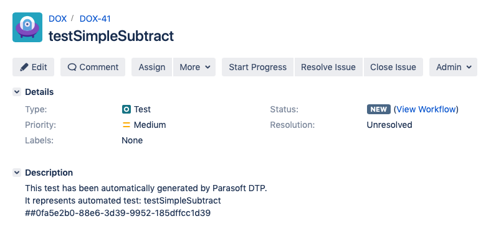Click the Assign button
The image size is (496, 234).
click(x=152, y=67)
